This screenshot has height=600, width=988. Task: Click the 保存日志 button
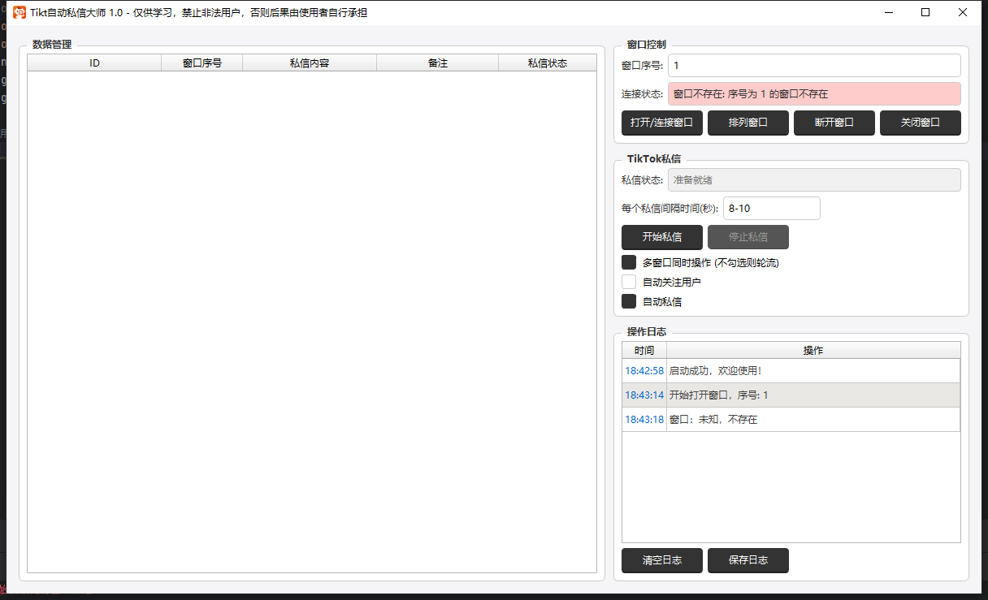(x=747, y=560)
